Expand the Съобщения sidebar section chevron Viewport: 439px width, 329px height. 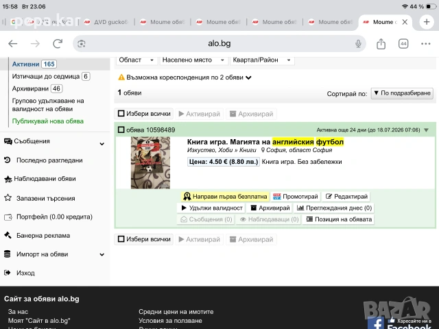tap(102, 144)
